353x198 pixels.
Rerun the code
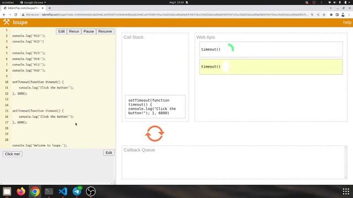(74, 31)
